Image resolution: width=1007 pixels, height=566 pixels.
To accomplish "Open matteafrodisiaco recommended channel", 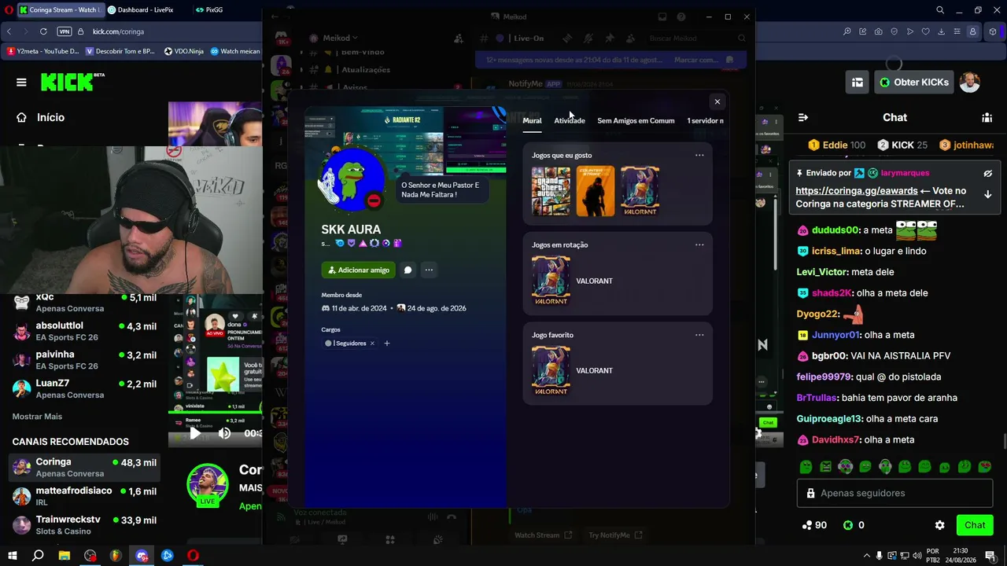I will 85,496.
